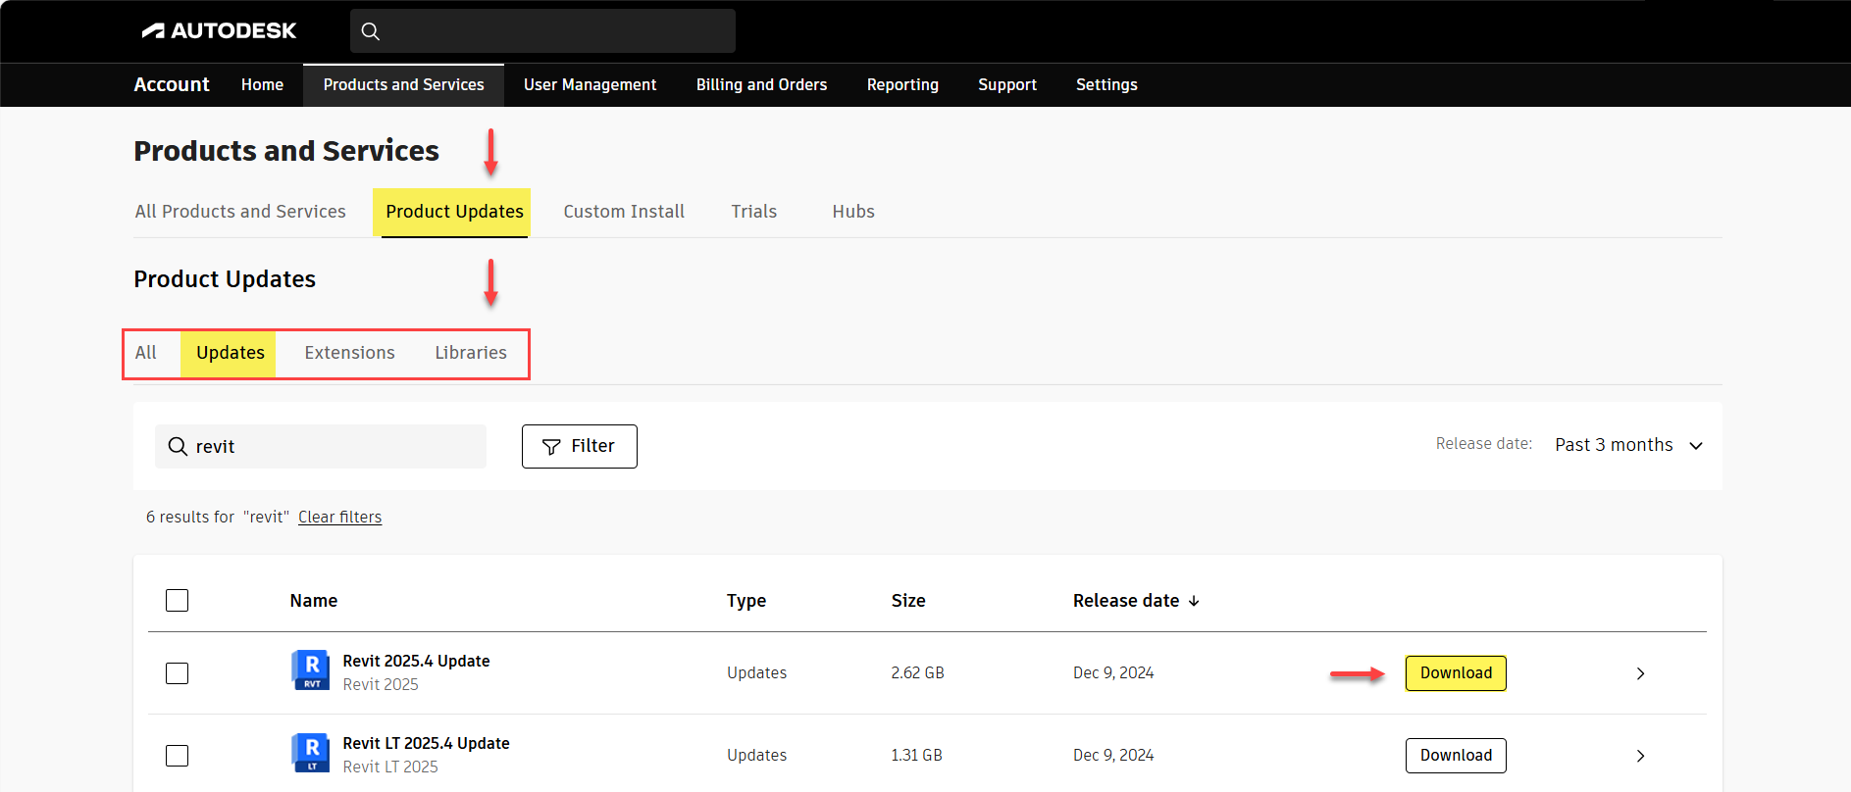Switch to All Products and Services tab

pos(240,211)
